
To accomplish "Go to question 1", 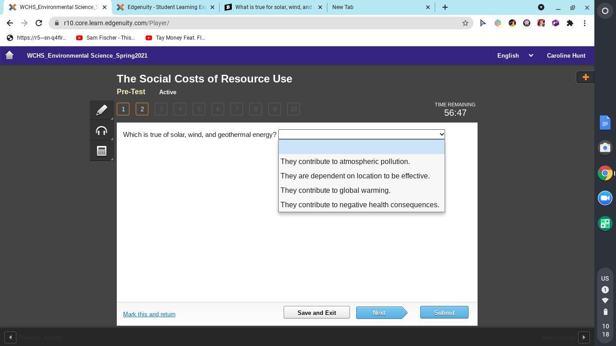I will click(x=123, y=109).
